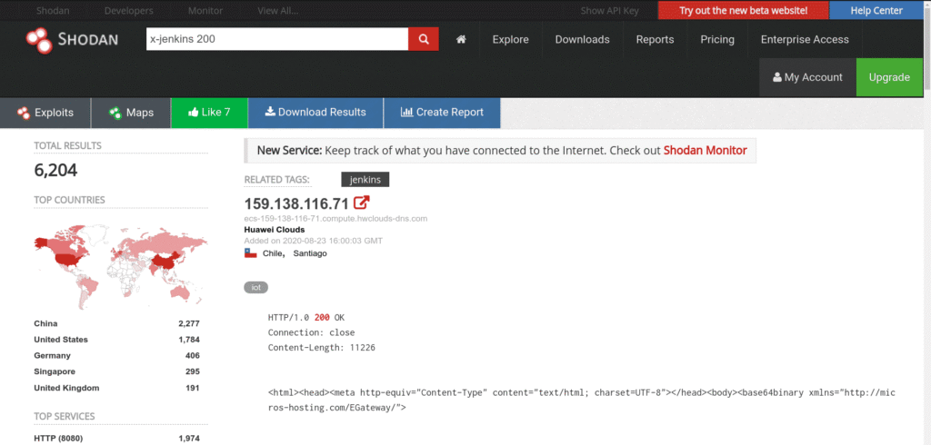Click the world map thumbnail
Image resolution: width=931 pixels, height=445 pixels.
121,267
